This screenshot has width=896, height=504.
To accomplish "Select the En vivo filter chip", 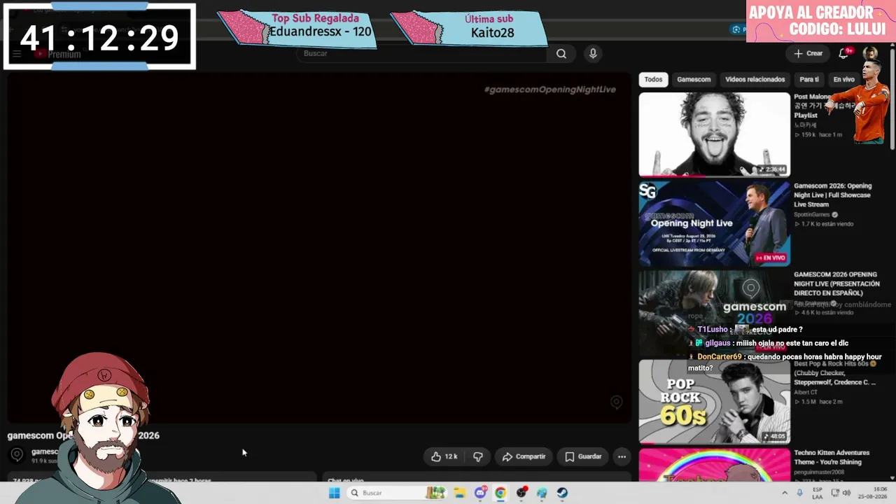I will point(843,79).
